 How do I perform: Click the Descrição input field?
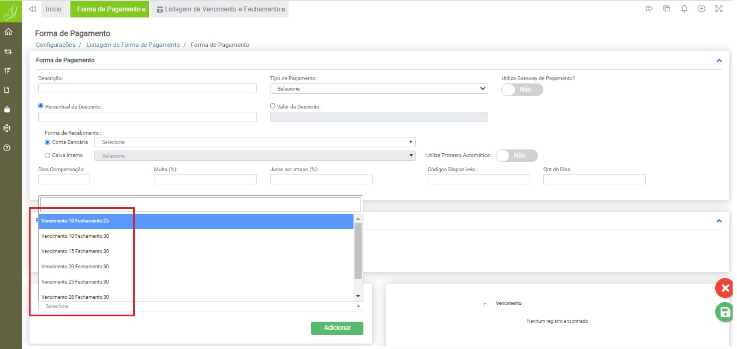(x=147, y=88)
